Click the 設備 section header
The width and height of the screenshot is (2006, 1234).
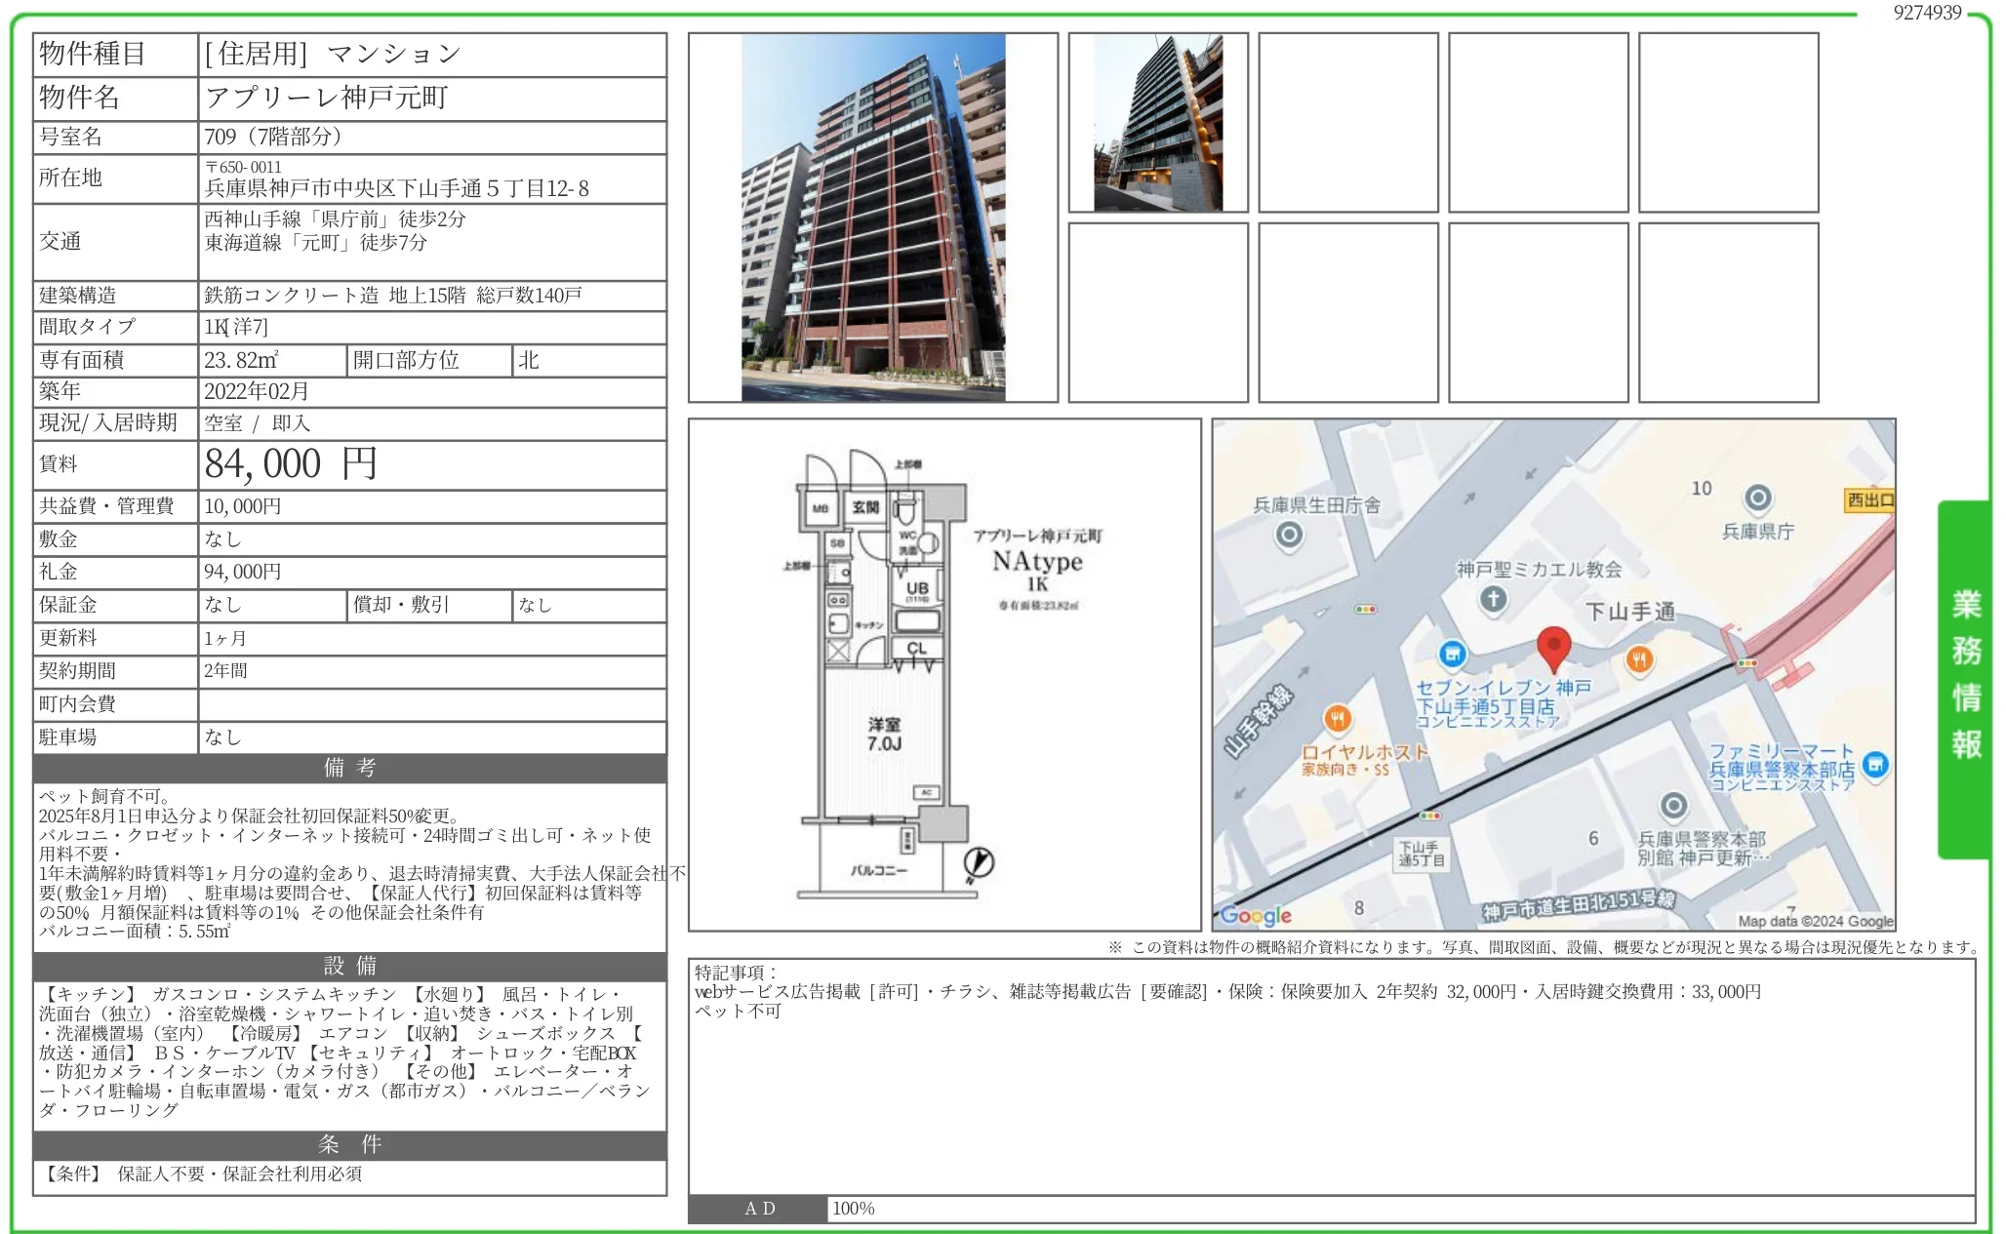[350, 966]
